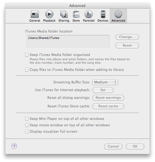Image resolution: width=155 pixels, height=162 pixels.
Task: Open Parental controls icon
Action: tap(89, 14)
